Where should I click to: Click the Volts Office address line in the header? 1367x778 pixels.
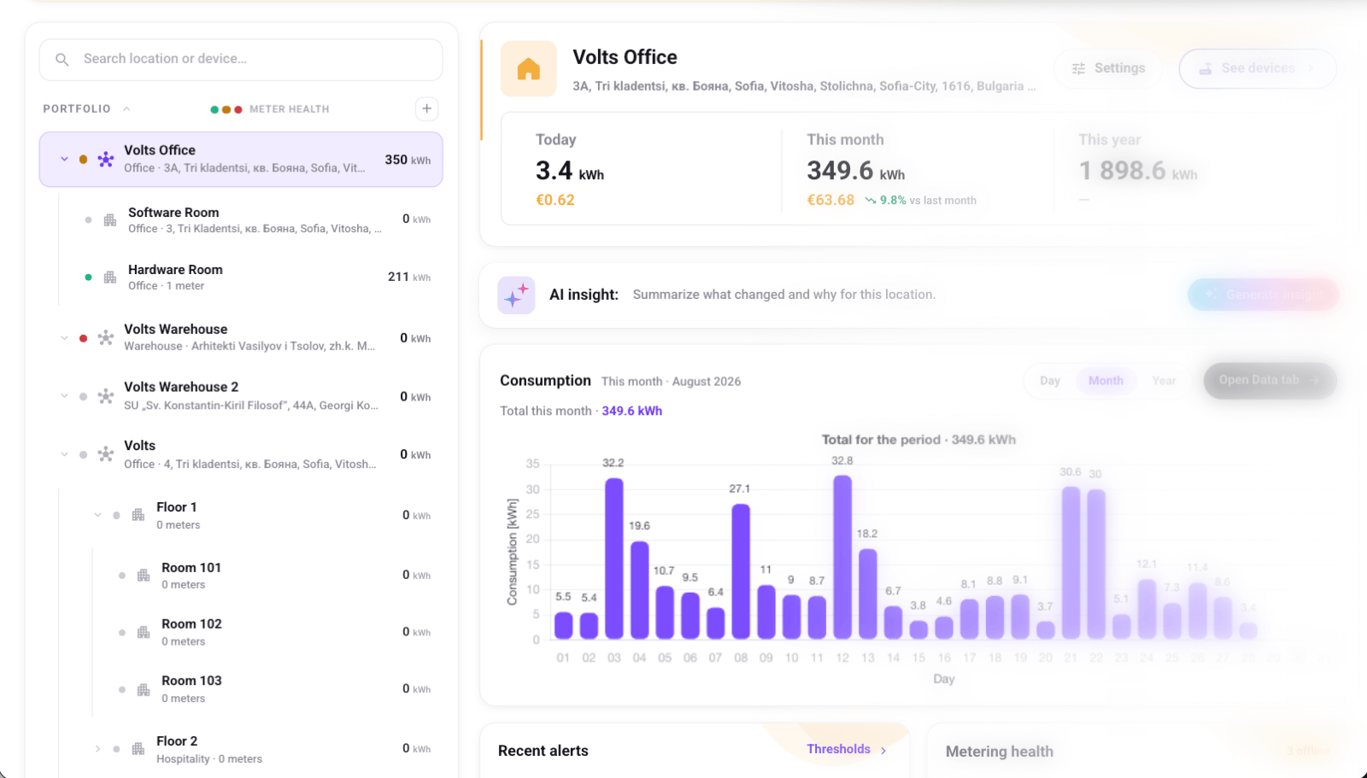tap(804, 86)
